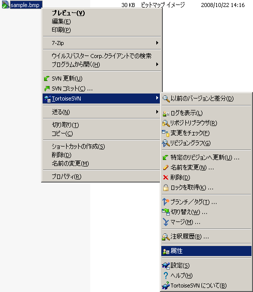The width and height of the screenshot is (253, 292).
Task: Click the リビジョングラフ icon
Action: click(x=166, y=143)
